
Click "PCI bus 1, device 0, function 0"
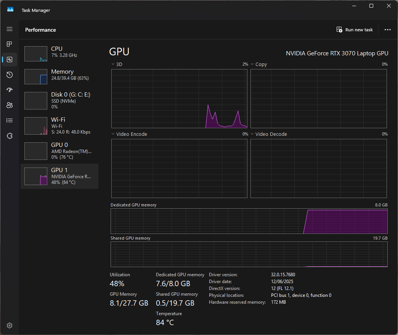click(x=301, y=295)
